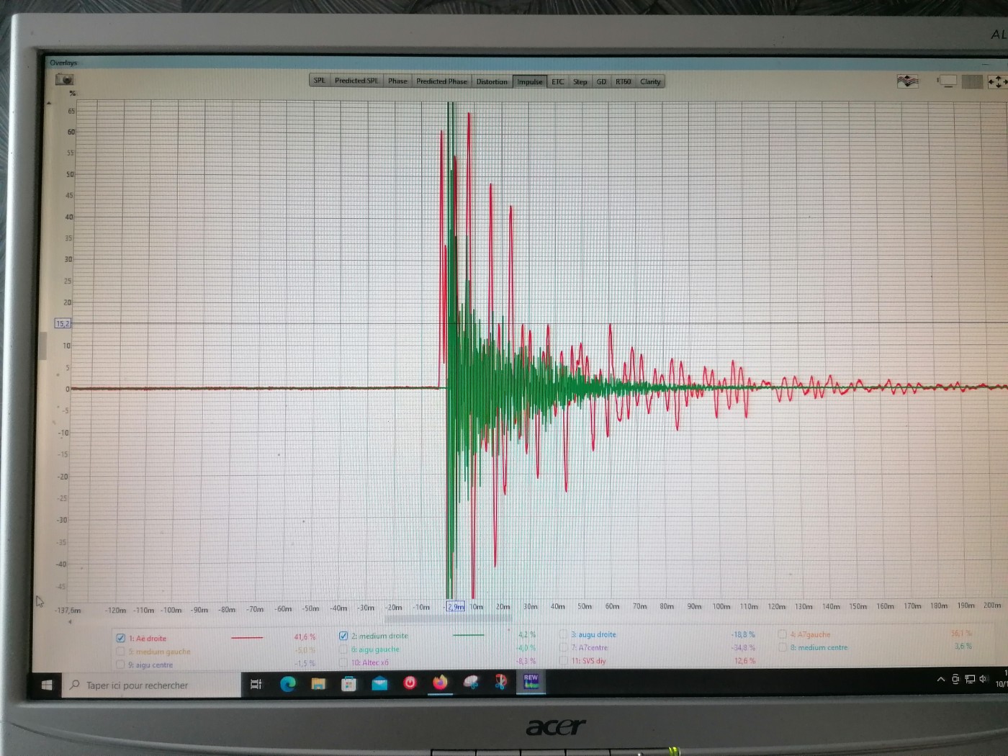This screenshot has height=756, width=1008.
Task: Click the separate traces overlay icon
Action: coord(907,81)
